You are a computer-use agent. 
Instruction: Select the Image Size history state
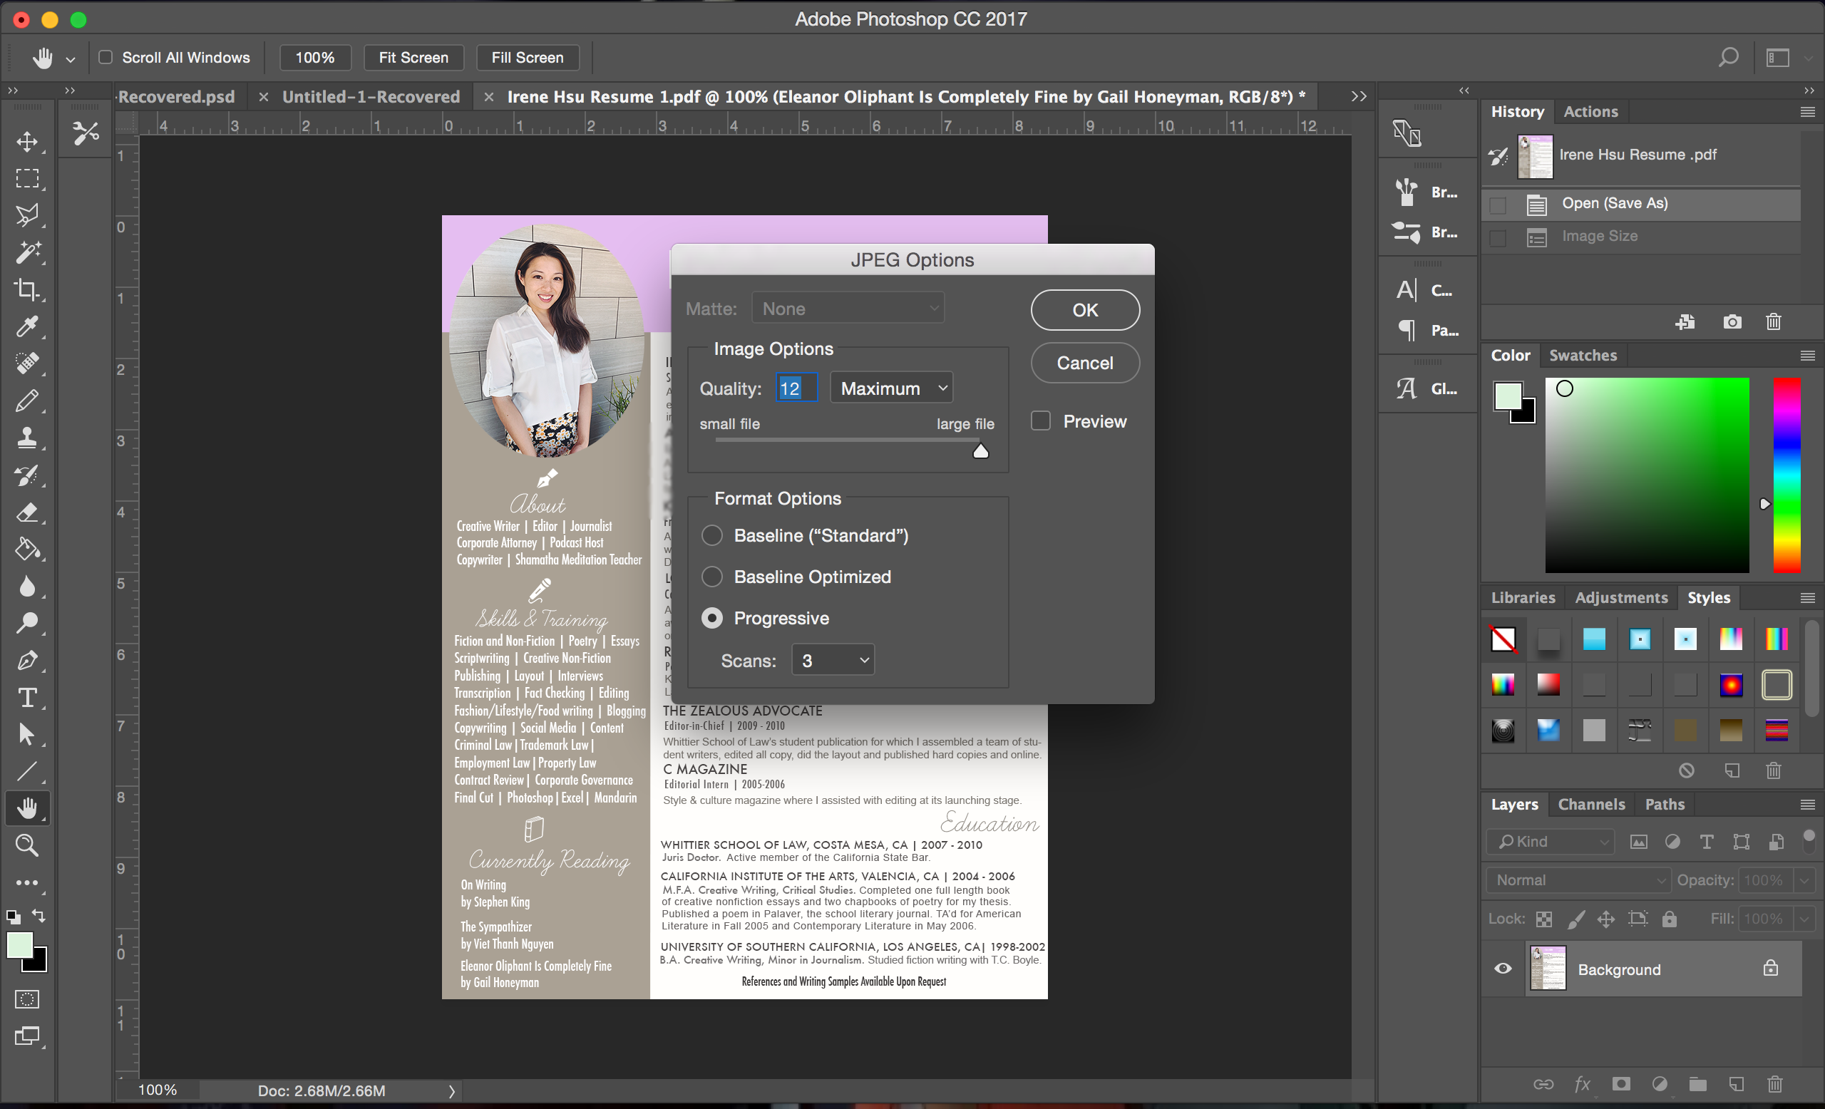[1642, 237]
